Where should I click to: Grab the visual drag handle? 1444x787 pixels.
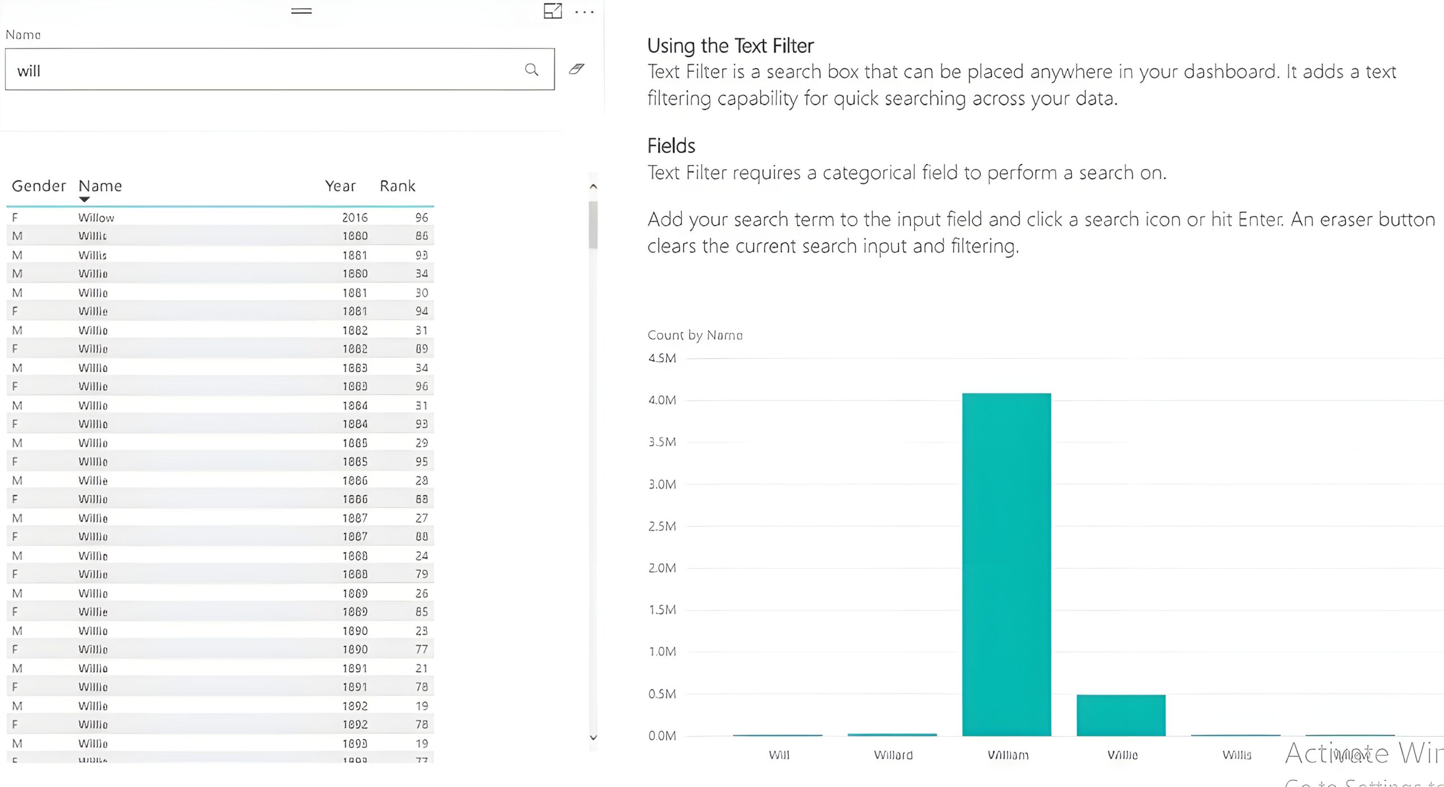coord(301,11)
